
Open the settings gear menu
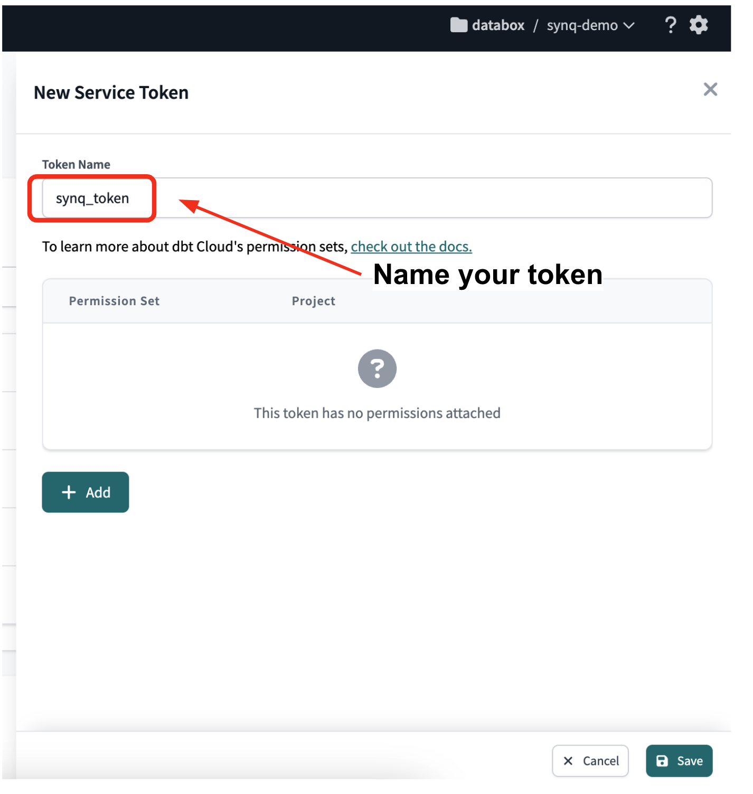tap(699, 25)
